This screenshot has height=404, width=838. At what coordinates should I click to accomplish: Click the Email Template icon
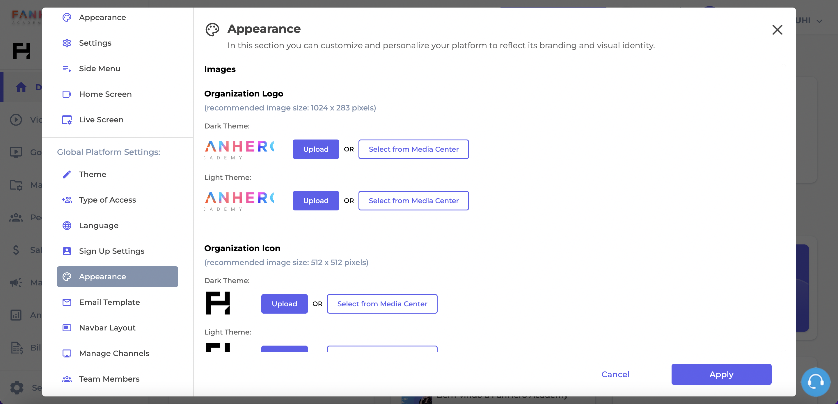67,302
